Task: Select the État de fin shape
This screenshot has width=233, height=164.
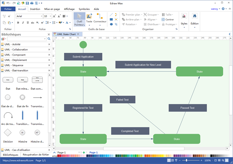Action: (23, 97)
